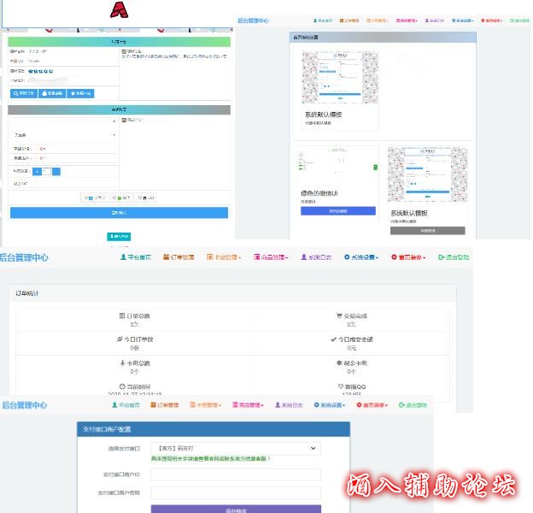Image resolution: width=533 pixels, height=513 pixels.
Task: Open 系统日志 on order statistics page navbar
Action: point(316,257)
